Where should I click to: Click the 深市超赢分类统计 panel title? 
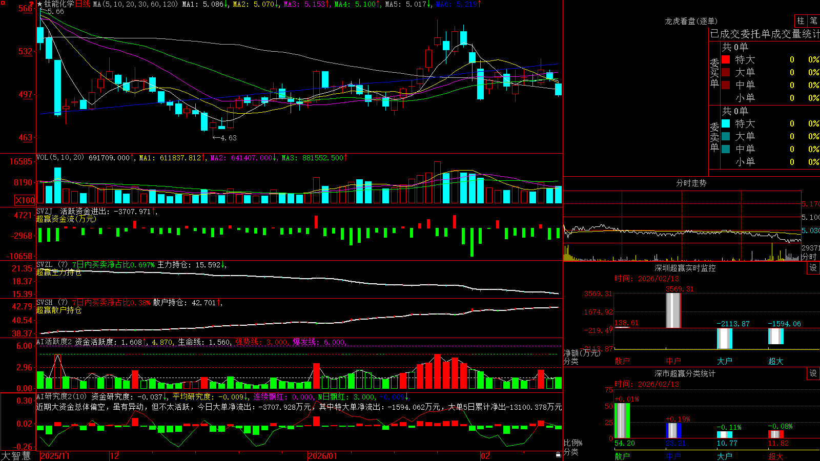685,373
